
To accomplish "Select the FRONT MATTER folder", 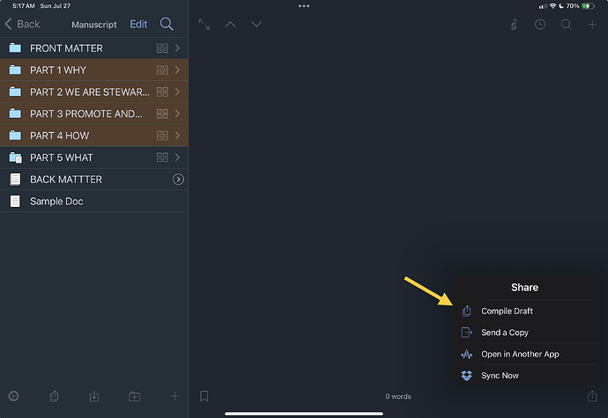I will [94, 48].
